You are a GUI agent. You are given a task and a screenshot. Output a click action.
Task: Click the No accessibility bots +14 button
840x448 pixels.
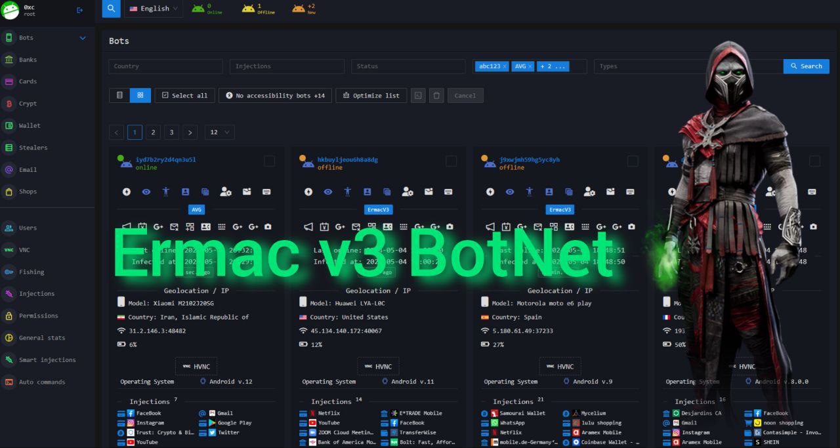tap(275, 95)
